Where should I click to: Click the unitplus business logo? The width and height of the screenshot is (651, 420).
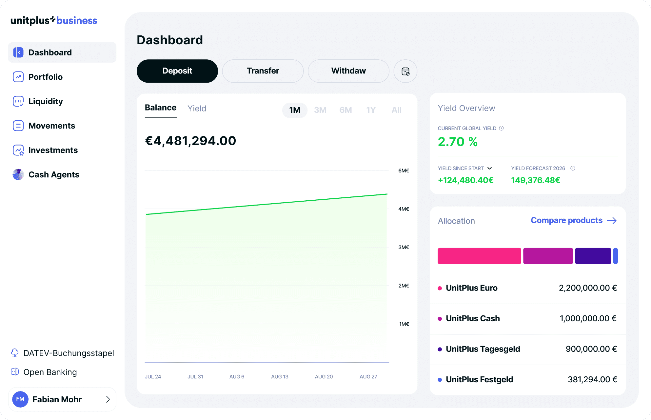click(54, 20)
